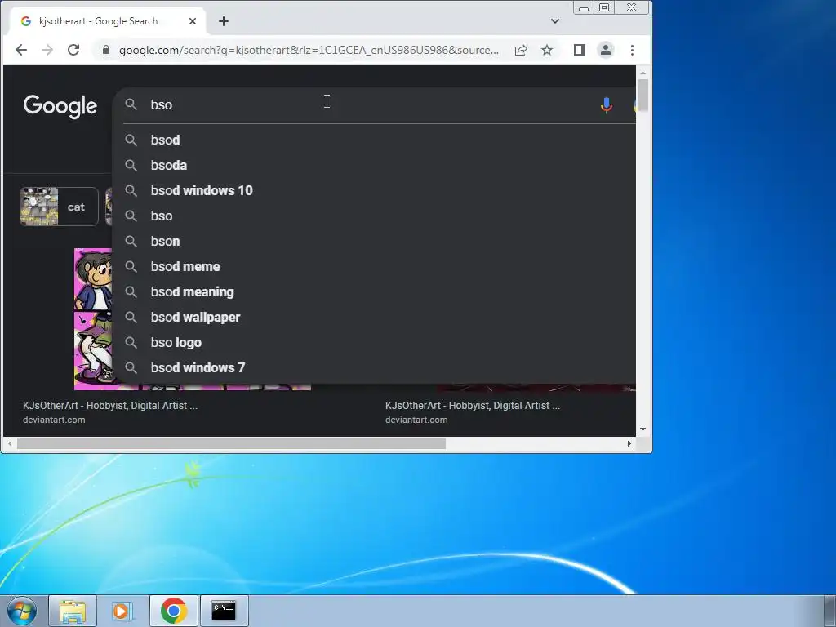Start voice search with microphone icon

click(x=607, y=105)
